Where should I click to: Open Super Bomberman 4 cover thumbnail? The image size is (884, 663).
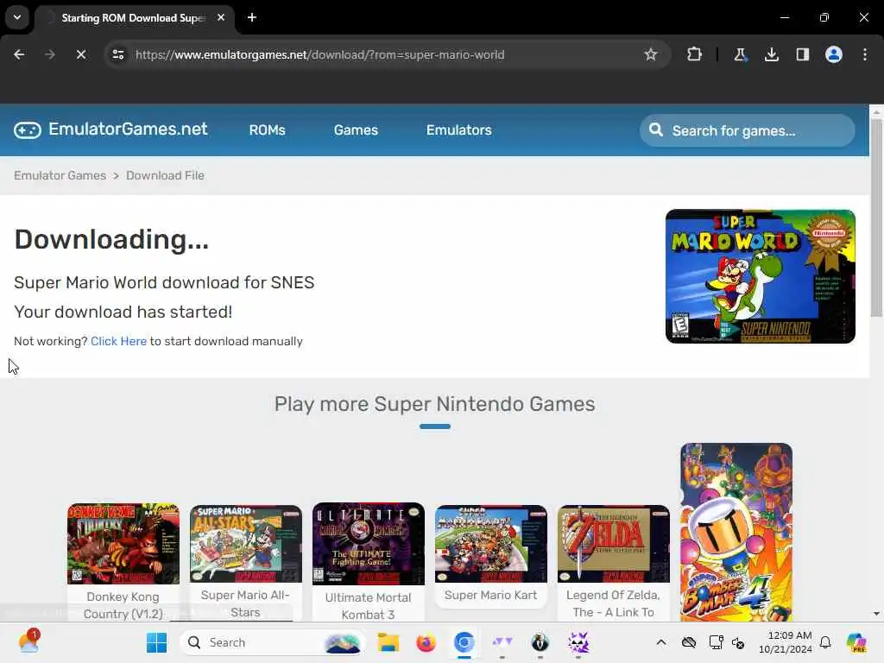tap(736, 532)
